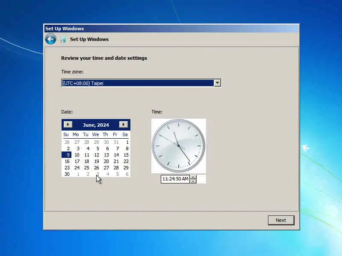Select June 2 in the calendar

coord(68,148)
